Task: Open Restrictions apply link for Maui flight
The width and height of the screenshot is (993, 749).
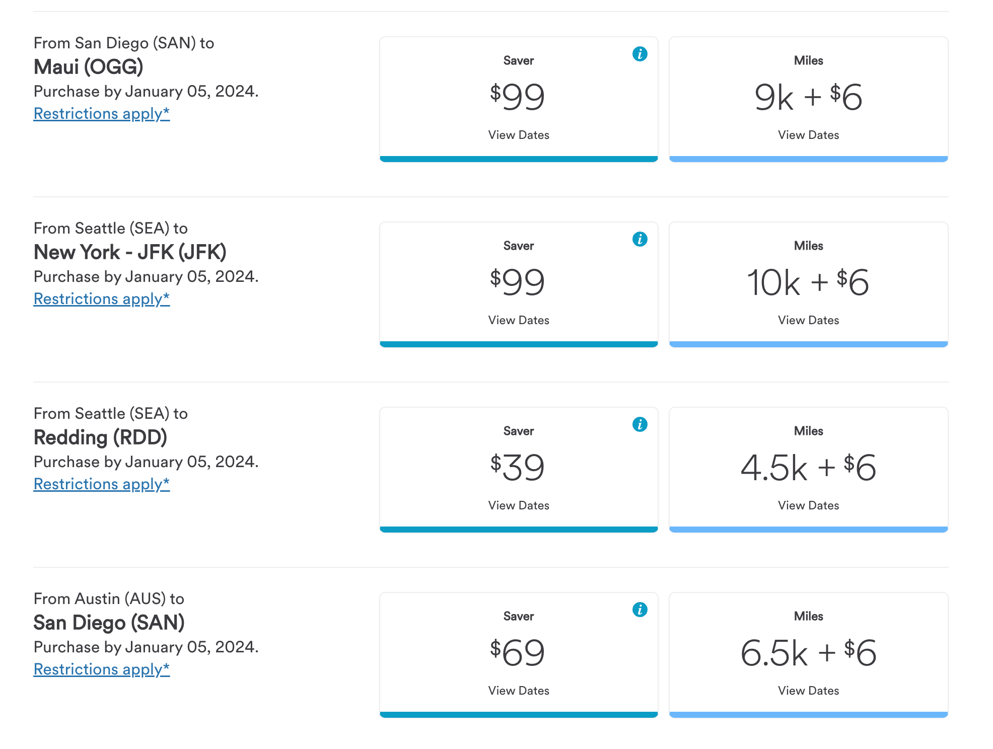Action: tap(102, 114)
